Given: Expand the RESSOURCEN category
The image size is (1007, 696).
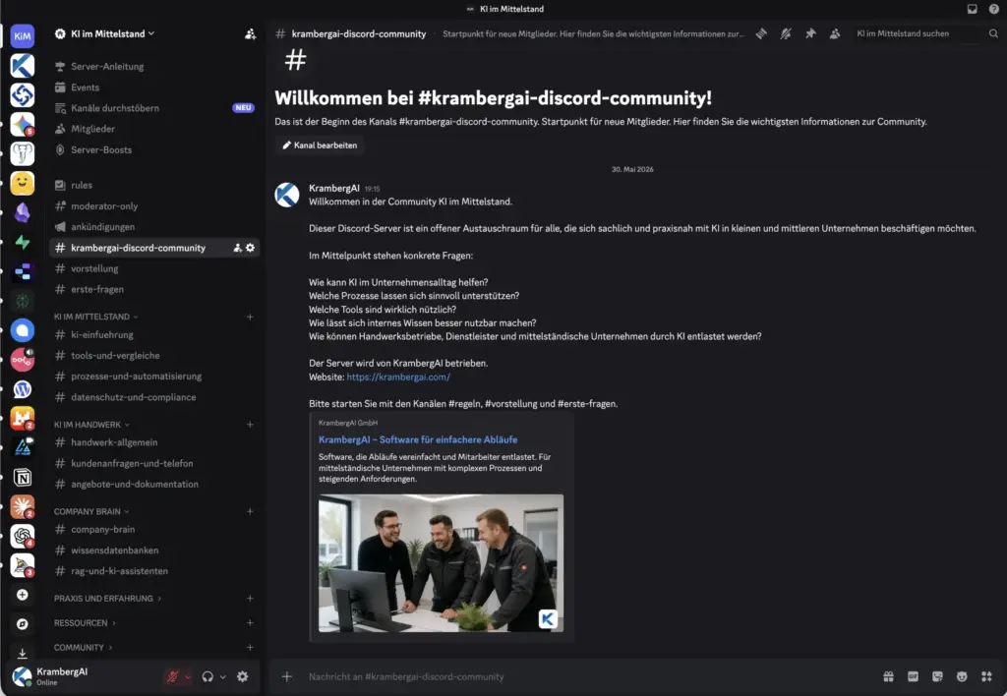Looking at the screenshot, I should coord(85,623).
